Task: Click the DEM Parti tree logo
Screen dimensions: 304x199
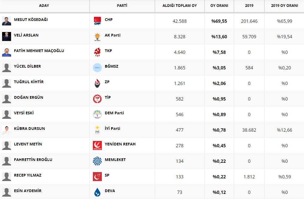Action: pyautogui.click(x=97, y=114)
